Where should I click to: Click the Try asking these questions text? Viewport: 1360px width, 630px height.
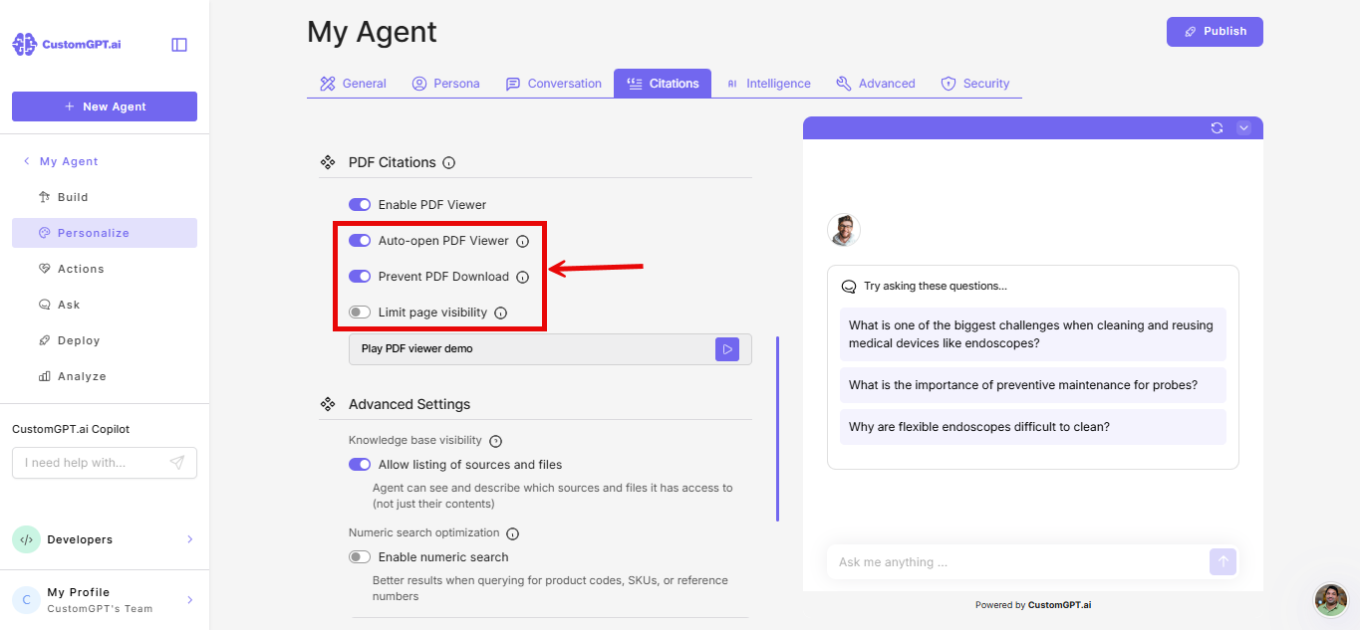[936, 286]
